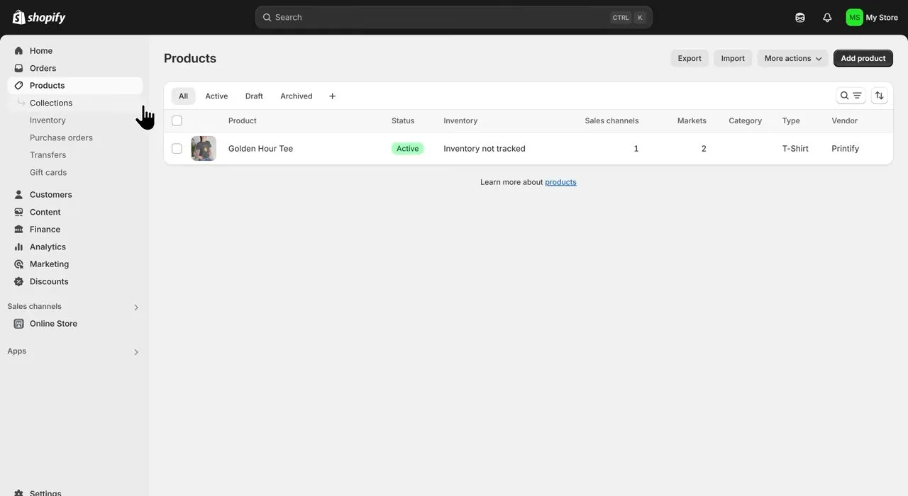Click the Analytics bar chart icon
The image size is (908, 496).
click(x=18, y=247)
